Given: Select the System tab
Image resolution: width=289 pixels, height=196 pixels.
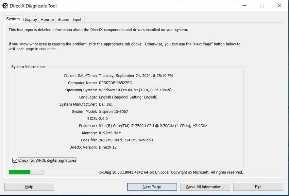Looking at the screenshot, I should pyautogui.click(x=13, y=19).
